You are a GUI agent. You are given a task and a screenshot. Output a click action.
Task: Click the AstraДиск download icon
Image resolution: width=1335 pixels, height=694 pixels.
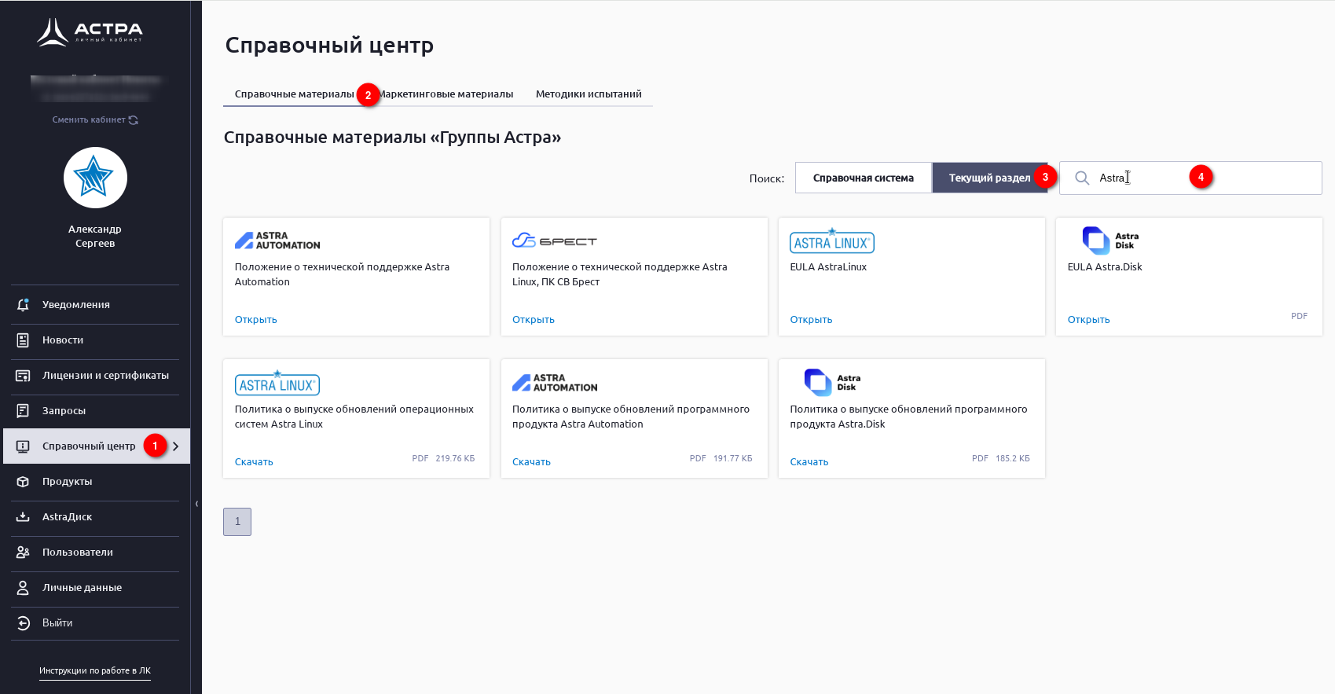(23, 517)
